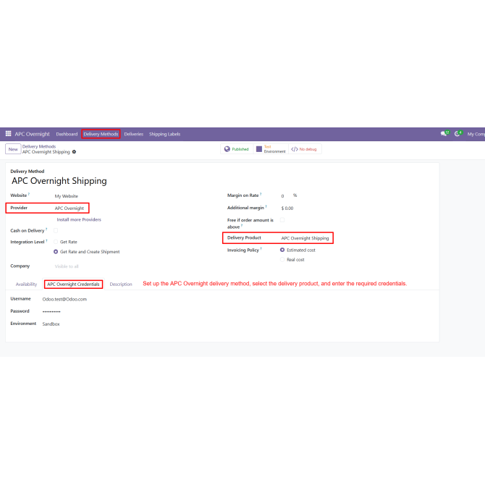Switch to APC Overnight Credentials tab
485x485 pixels.
(73, 284)
